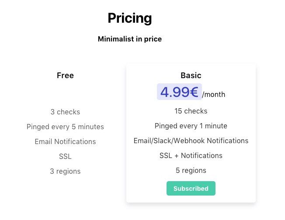Click the green Subscribed button
Viewport: 285px width, 220px height.
pyautogui.click(x=191, y=189)
